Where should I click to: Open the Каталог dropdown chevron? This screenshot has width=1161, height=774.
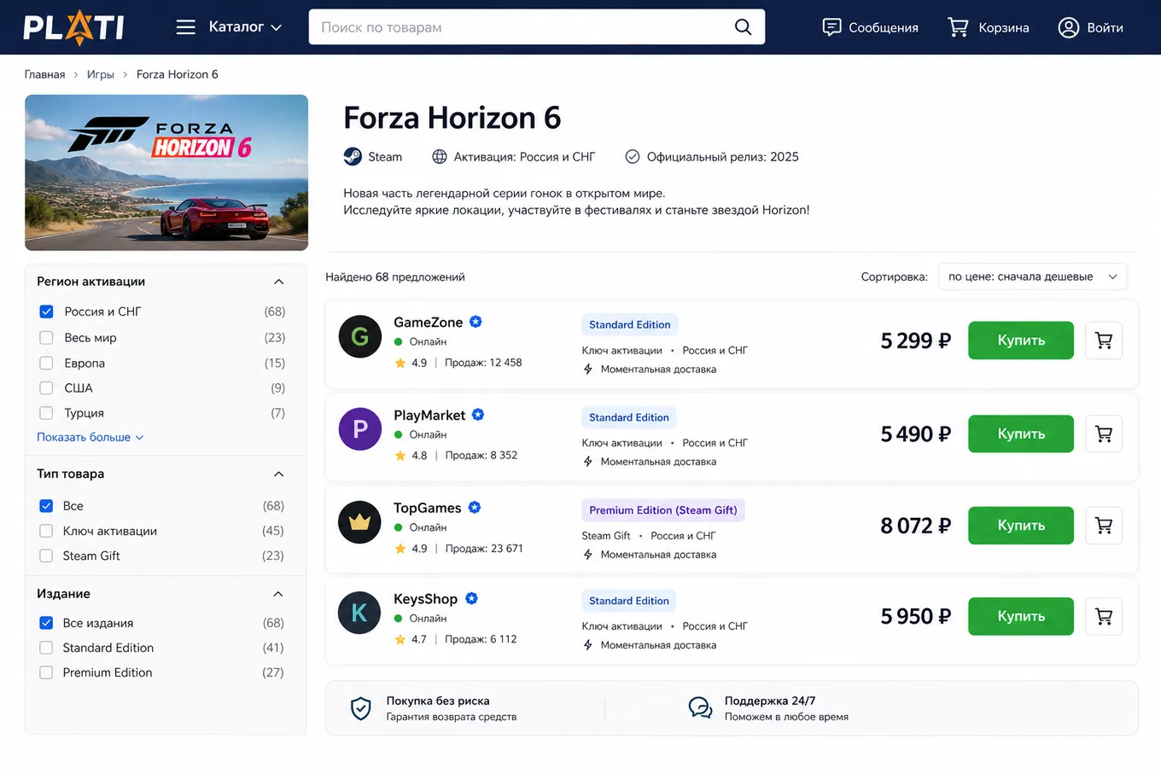[x=277, y=27]
